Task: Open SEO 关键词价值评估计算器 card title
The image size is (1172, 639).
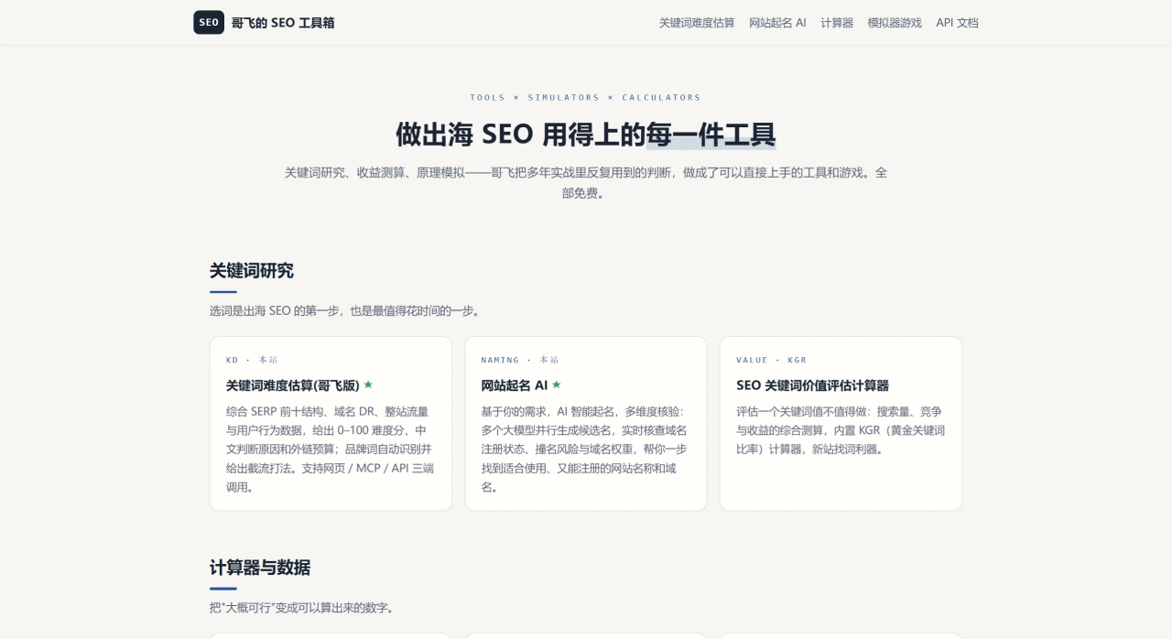Action: pyautogui.click(x=812, y=385)
